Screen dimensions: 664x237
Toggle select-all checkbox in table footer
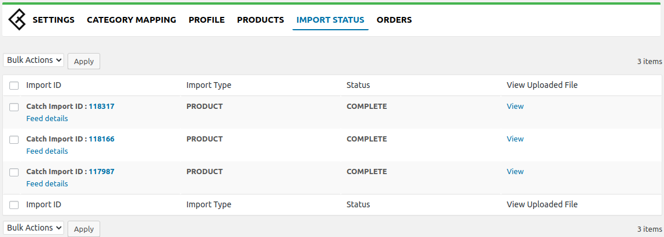14,205
